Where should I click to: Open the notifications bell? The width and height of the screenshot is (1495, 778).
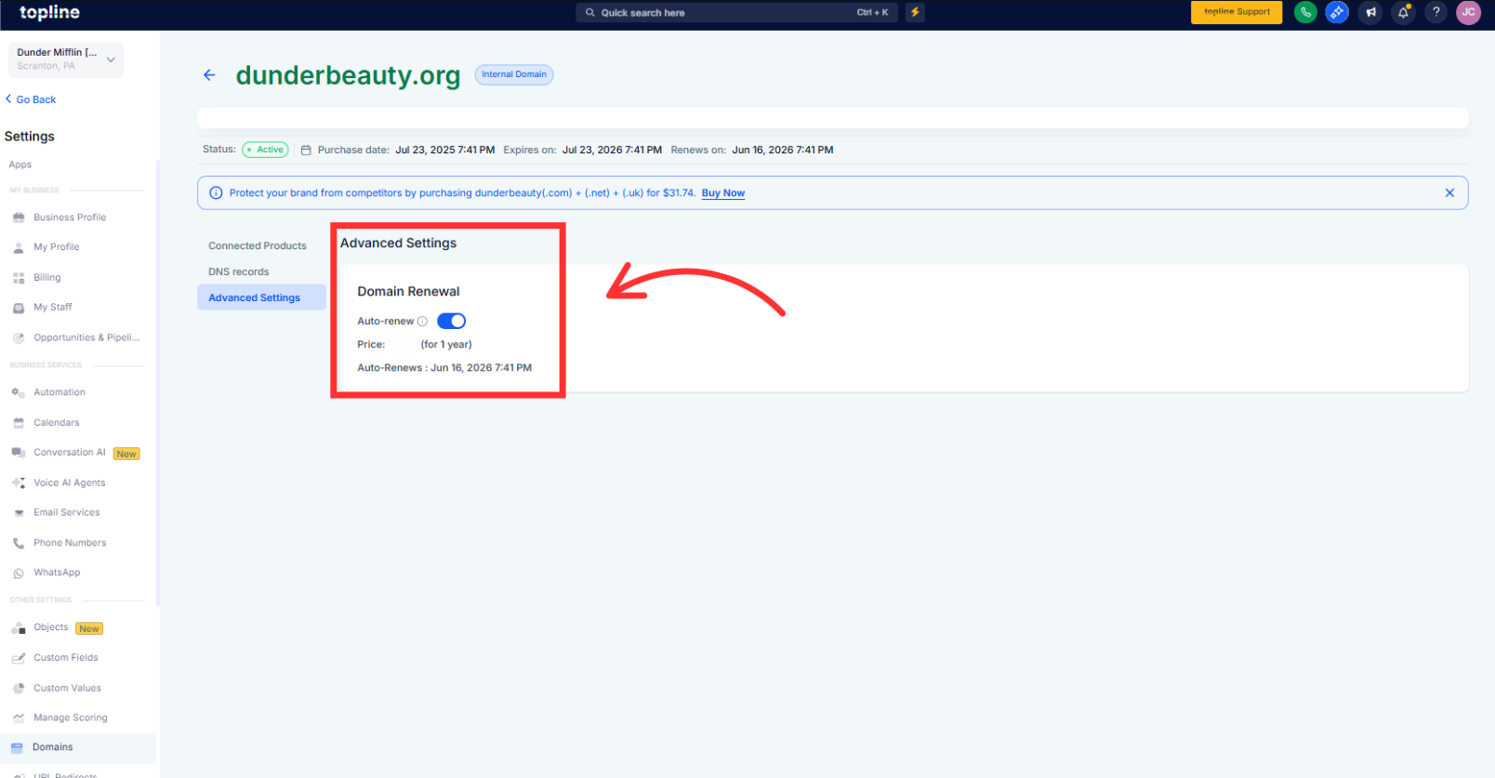(x=1403, y=12)
